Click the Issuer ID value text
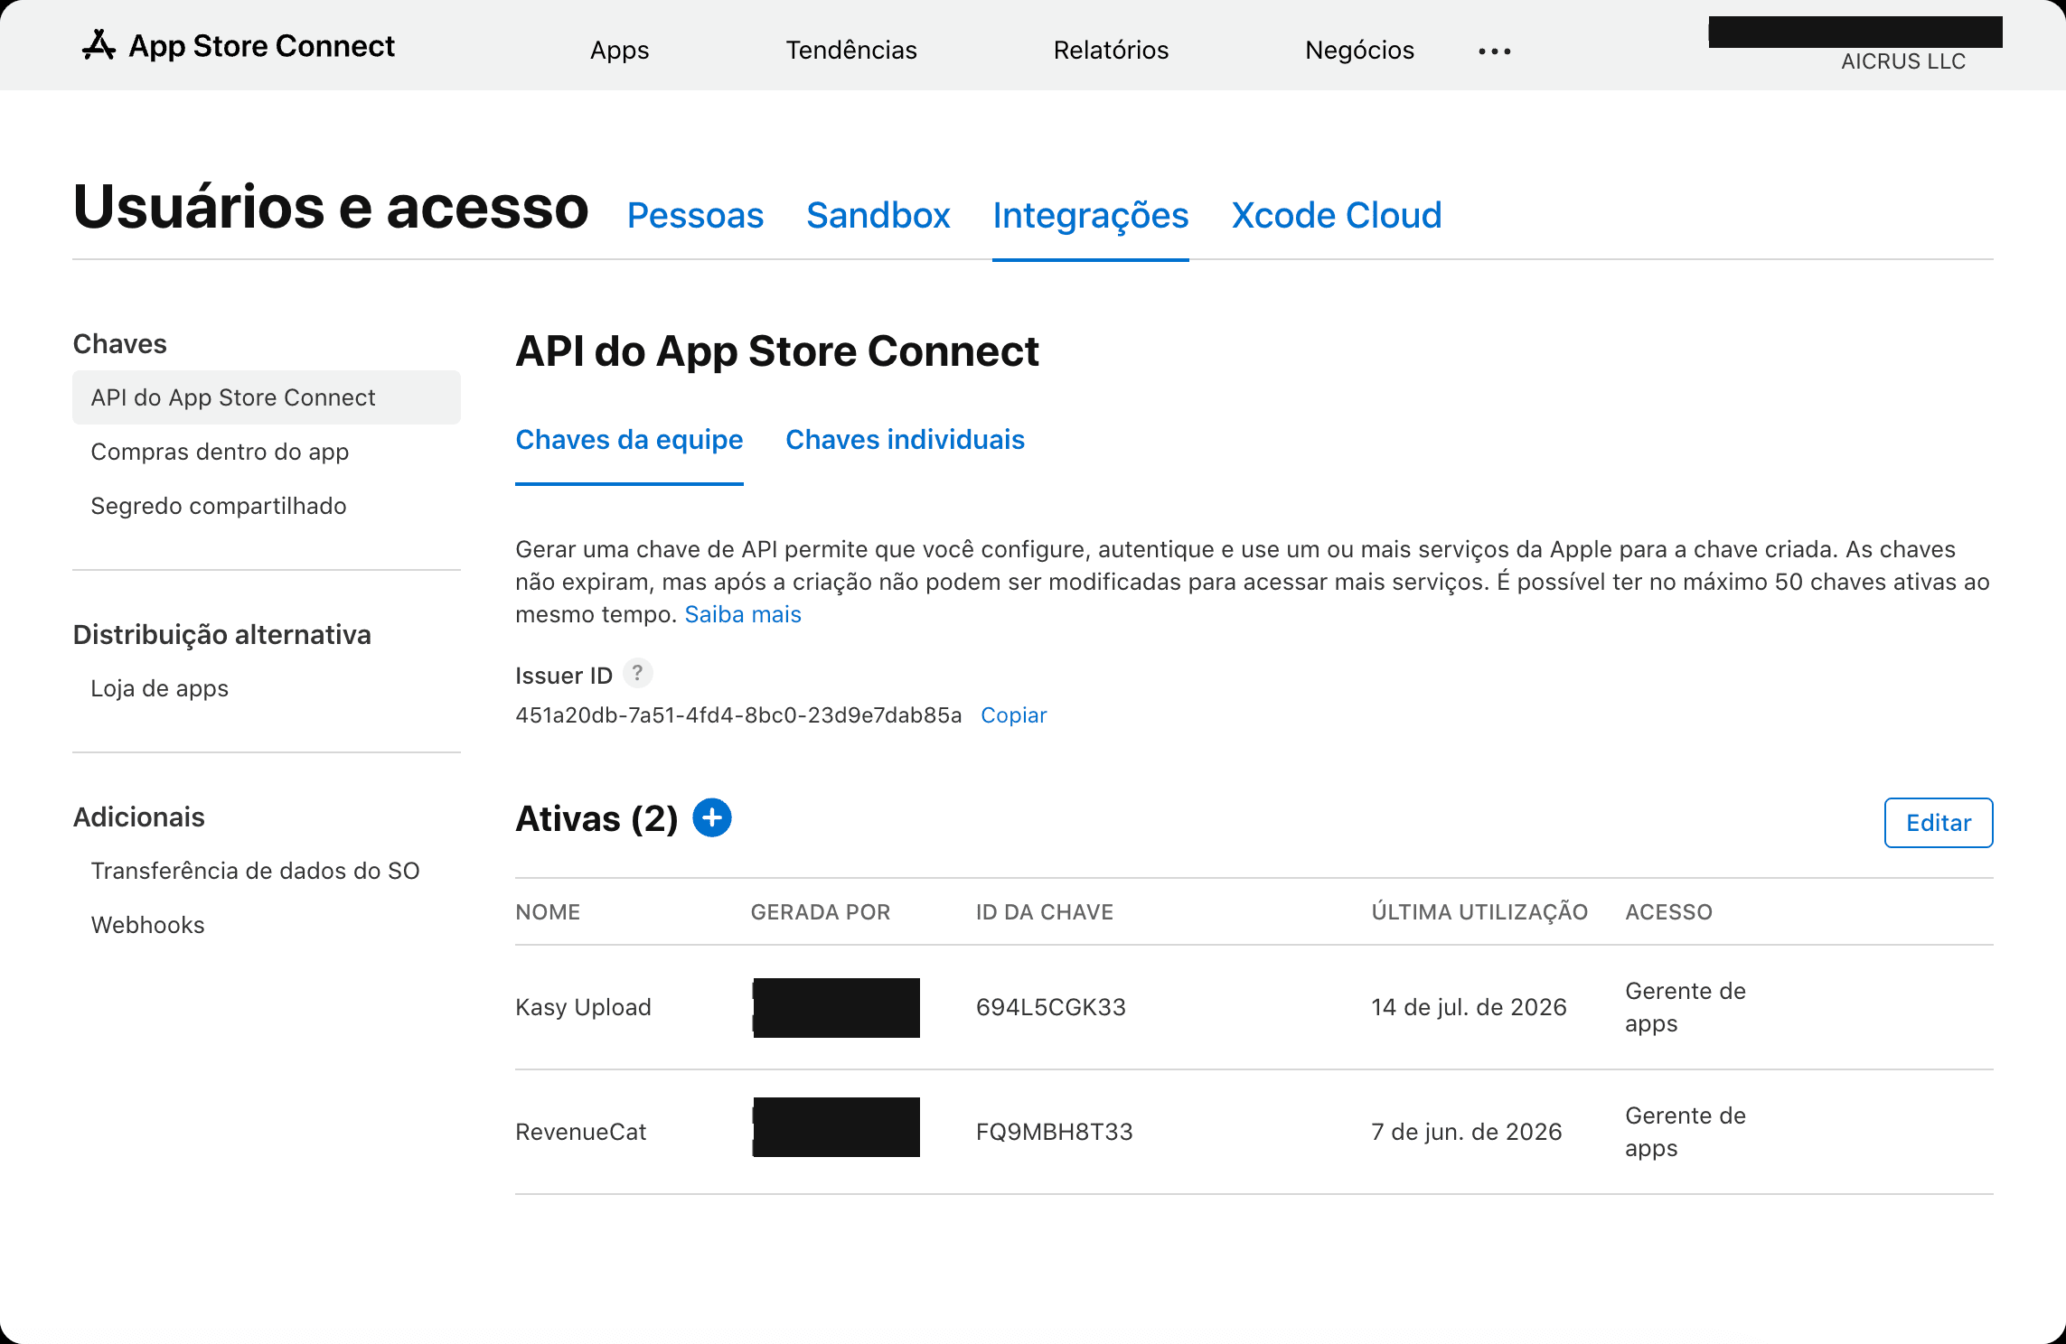Screen dimensions: 2066x1344 (x=738, y=715)
